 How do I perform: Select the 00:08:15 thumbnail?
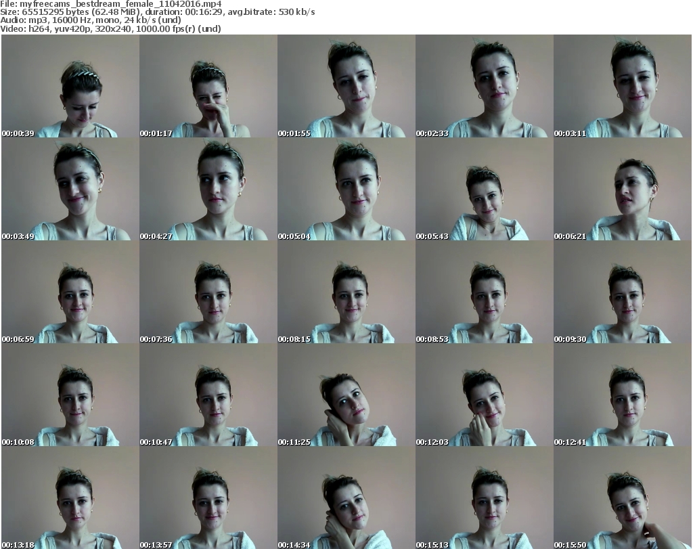tap(346, 292)
